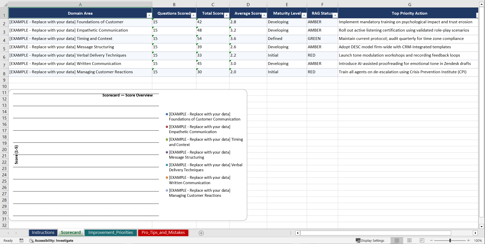
Task: Open the Maturity Level filter dropdown
Action: 304,15
